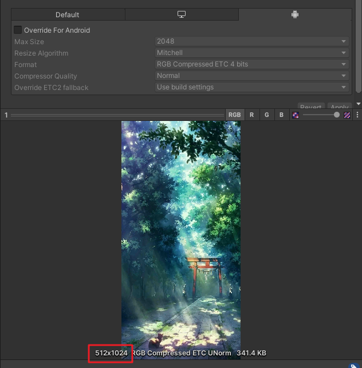Select the Android robot platform tab
The height and width of the screenshot is (368, 362).
(295, 14)
